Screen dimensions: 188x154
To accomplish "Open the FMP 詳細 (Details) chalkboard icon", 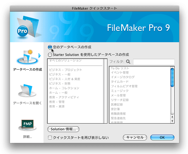I will 27,125.
